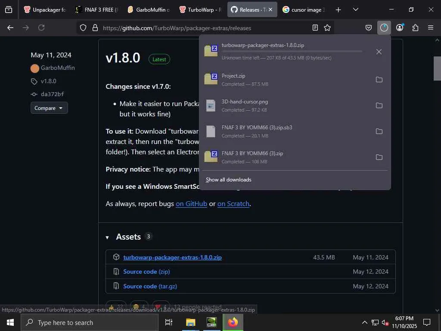The image size is (441, 331).
Task: Open commit da372bf
Action: tap(52, 94)
